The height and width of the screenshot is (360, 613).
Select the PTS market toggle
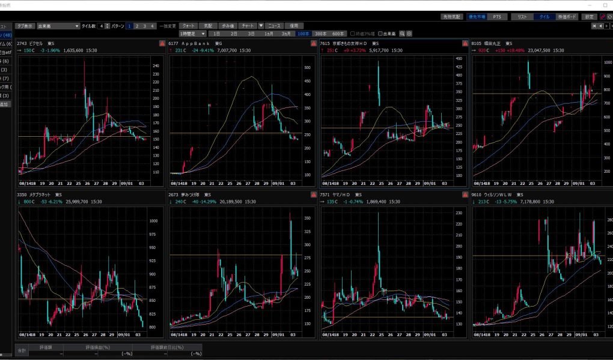(x=496, y=17)
